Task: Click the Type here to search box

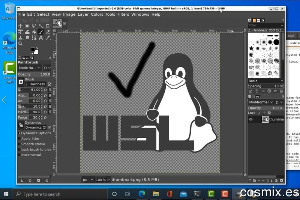Action: click(60, 194)
